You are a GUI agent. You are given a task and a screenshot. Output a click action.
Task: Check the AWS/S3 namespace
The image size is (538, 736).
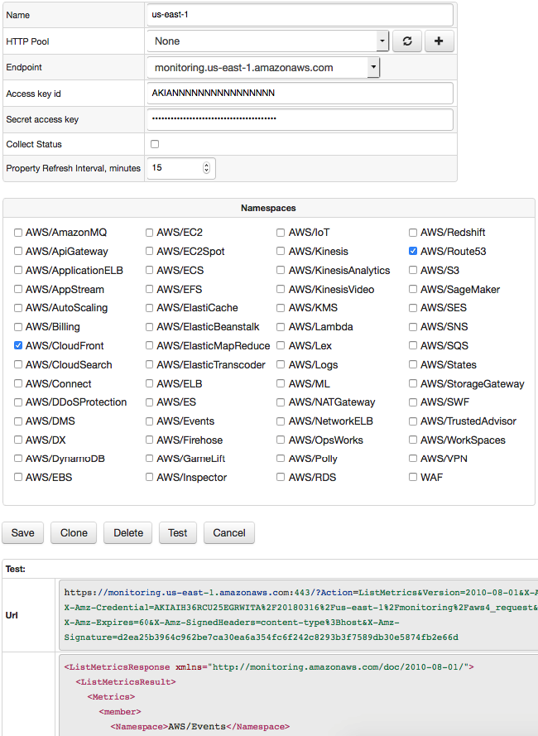(413, 270)
